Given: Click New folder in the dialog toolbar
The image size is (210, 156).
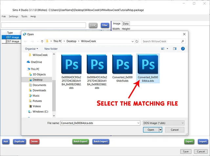Looking at the screenshot, I should [51, 49].
